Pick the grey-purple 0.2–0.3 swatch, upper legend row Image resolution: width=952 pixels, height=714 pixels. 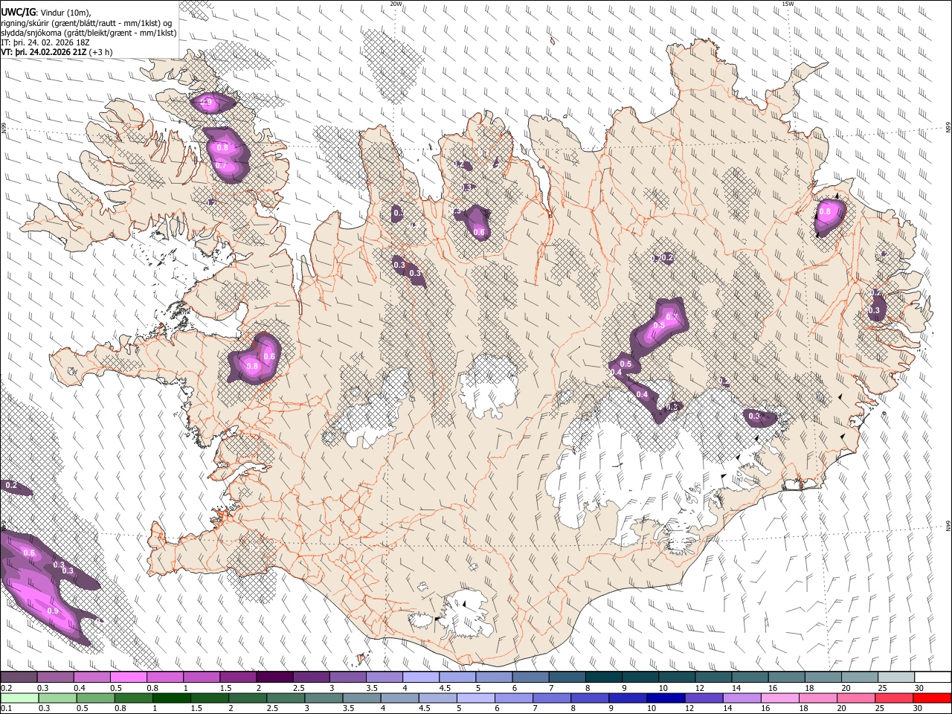click(19, 678)
